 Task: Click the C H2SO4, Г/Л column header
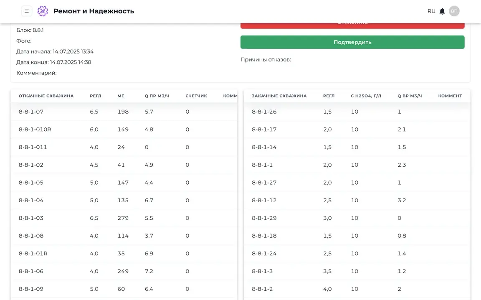pos(366,96)
